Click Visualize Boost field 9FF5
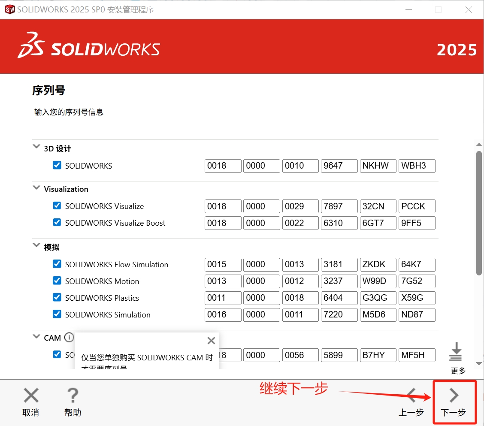The height and width of the screenshot is (426, 484). [x=417, y=223]
